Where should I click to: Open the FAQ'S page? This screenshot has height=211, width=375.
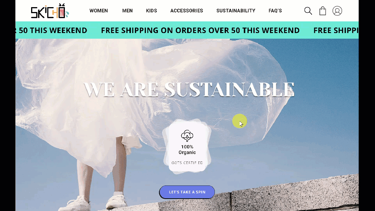coord(275,11)
